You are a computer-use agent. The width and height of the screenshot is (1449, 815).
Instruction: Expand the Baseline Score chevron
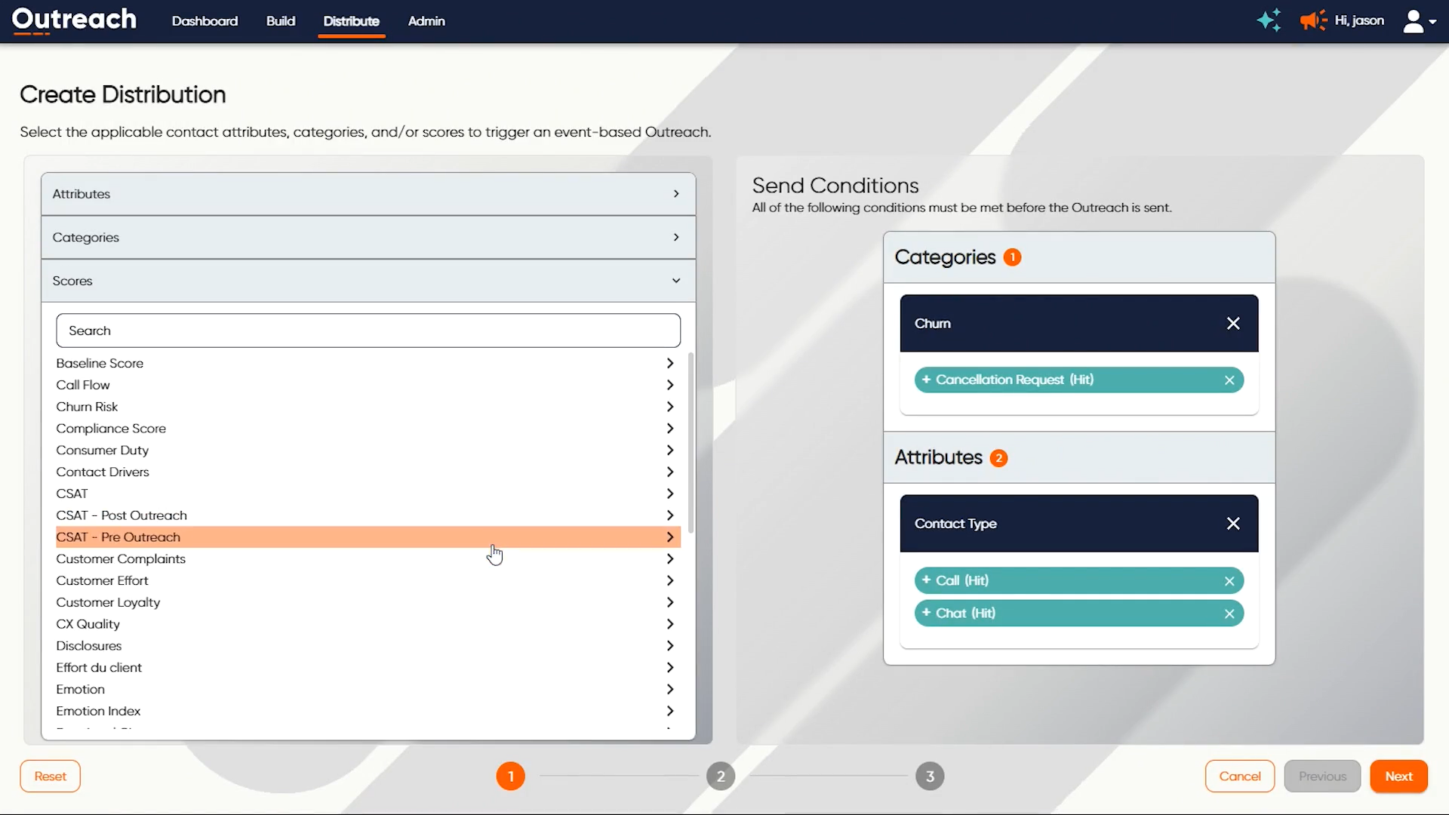point(669,363)
